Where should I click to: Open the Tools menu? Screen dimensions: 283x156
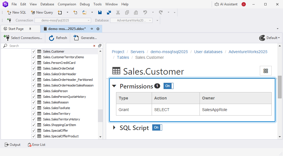[97, 4]
